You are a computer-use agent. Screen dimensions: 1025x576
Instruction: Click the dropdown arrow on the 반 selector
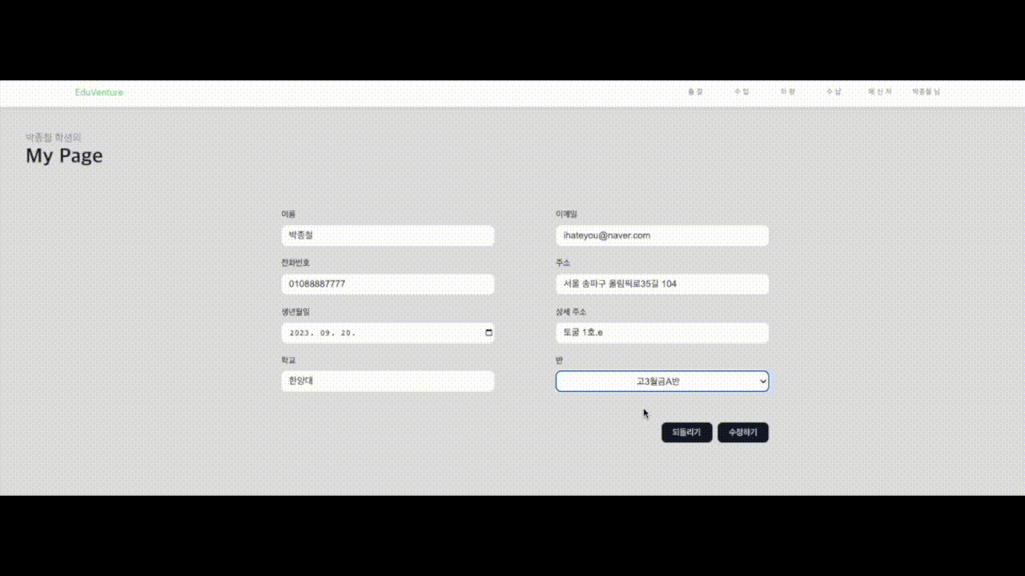tap(762, 381)
